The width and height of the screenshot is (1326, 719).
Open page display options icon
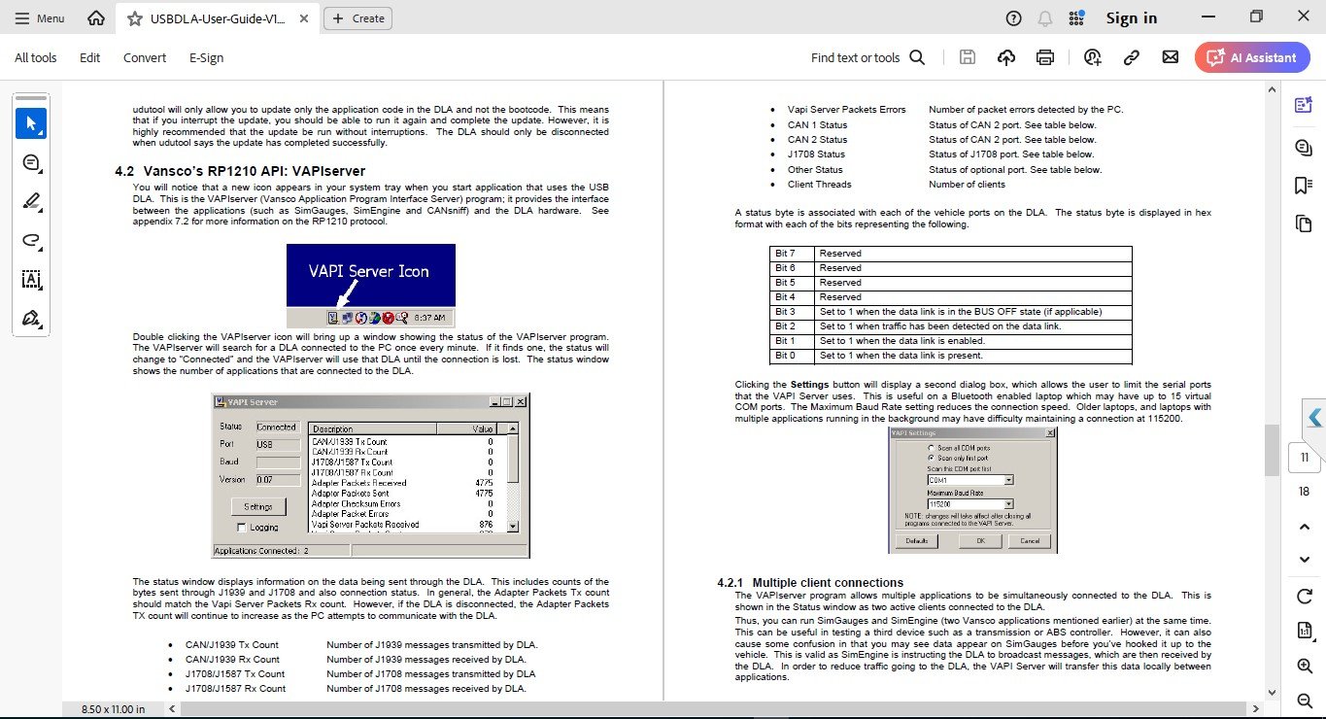1305,631
